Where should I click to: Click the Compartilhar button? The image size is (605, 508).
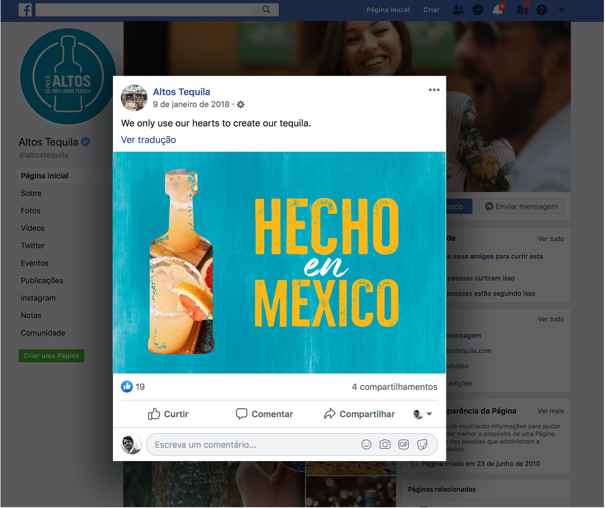(x=360, y=414)
